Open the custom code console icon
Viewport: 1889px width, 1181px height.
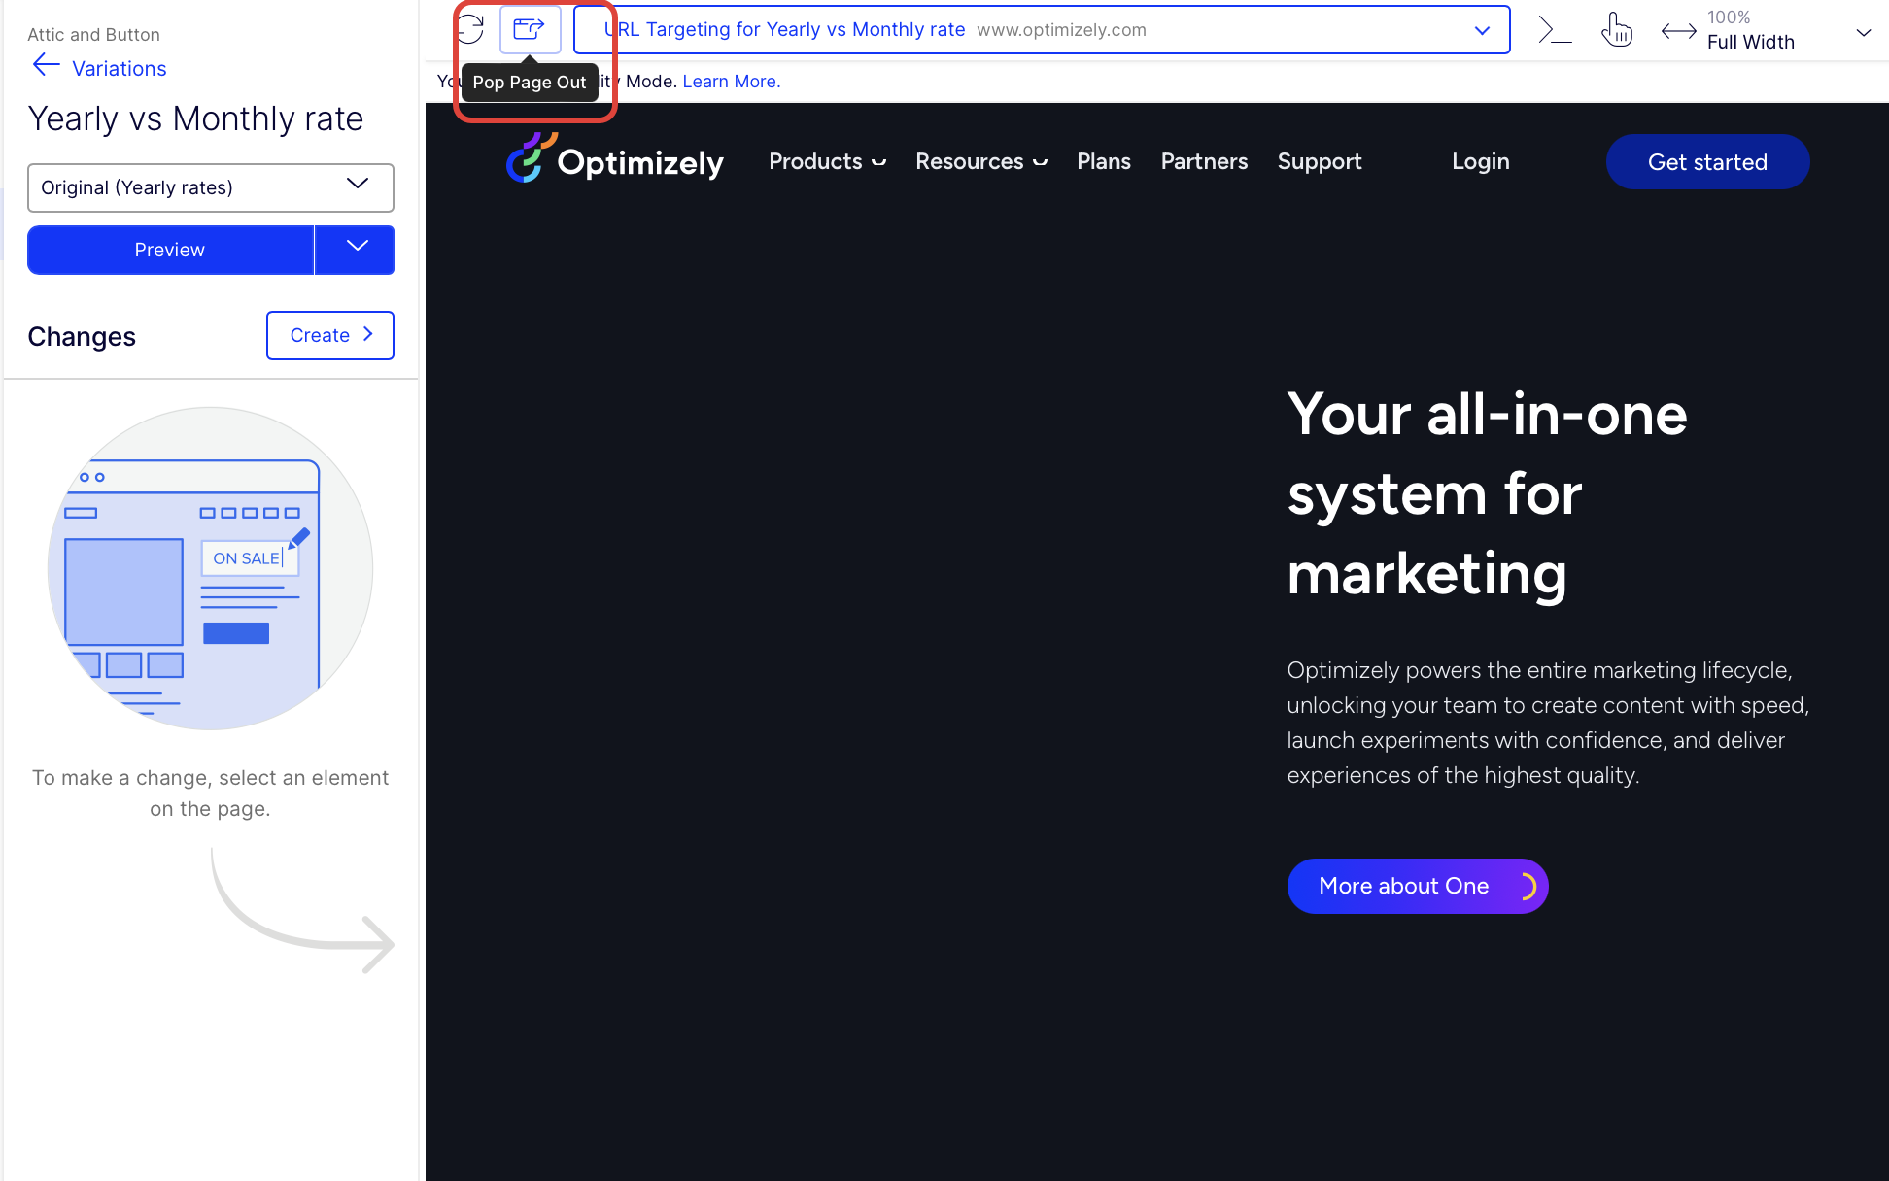point(1555,30)
